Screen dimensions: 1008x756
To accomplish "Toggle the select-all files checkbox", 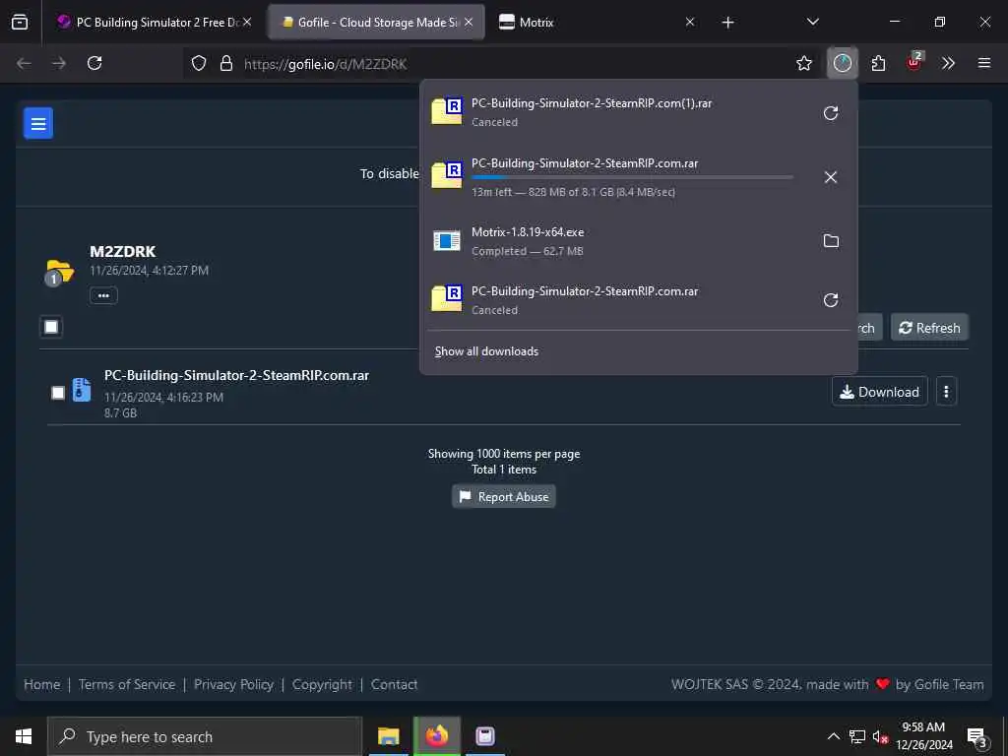I will click(x=51, y=327).
